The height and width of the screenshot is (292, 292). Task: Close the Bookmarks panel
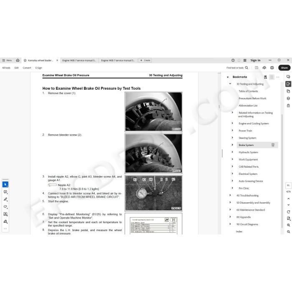[228, 77]
